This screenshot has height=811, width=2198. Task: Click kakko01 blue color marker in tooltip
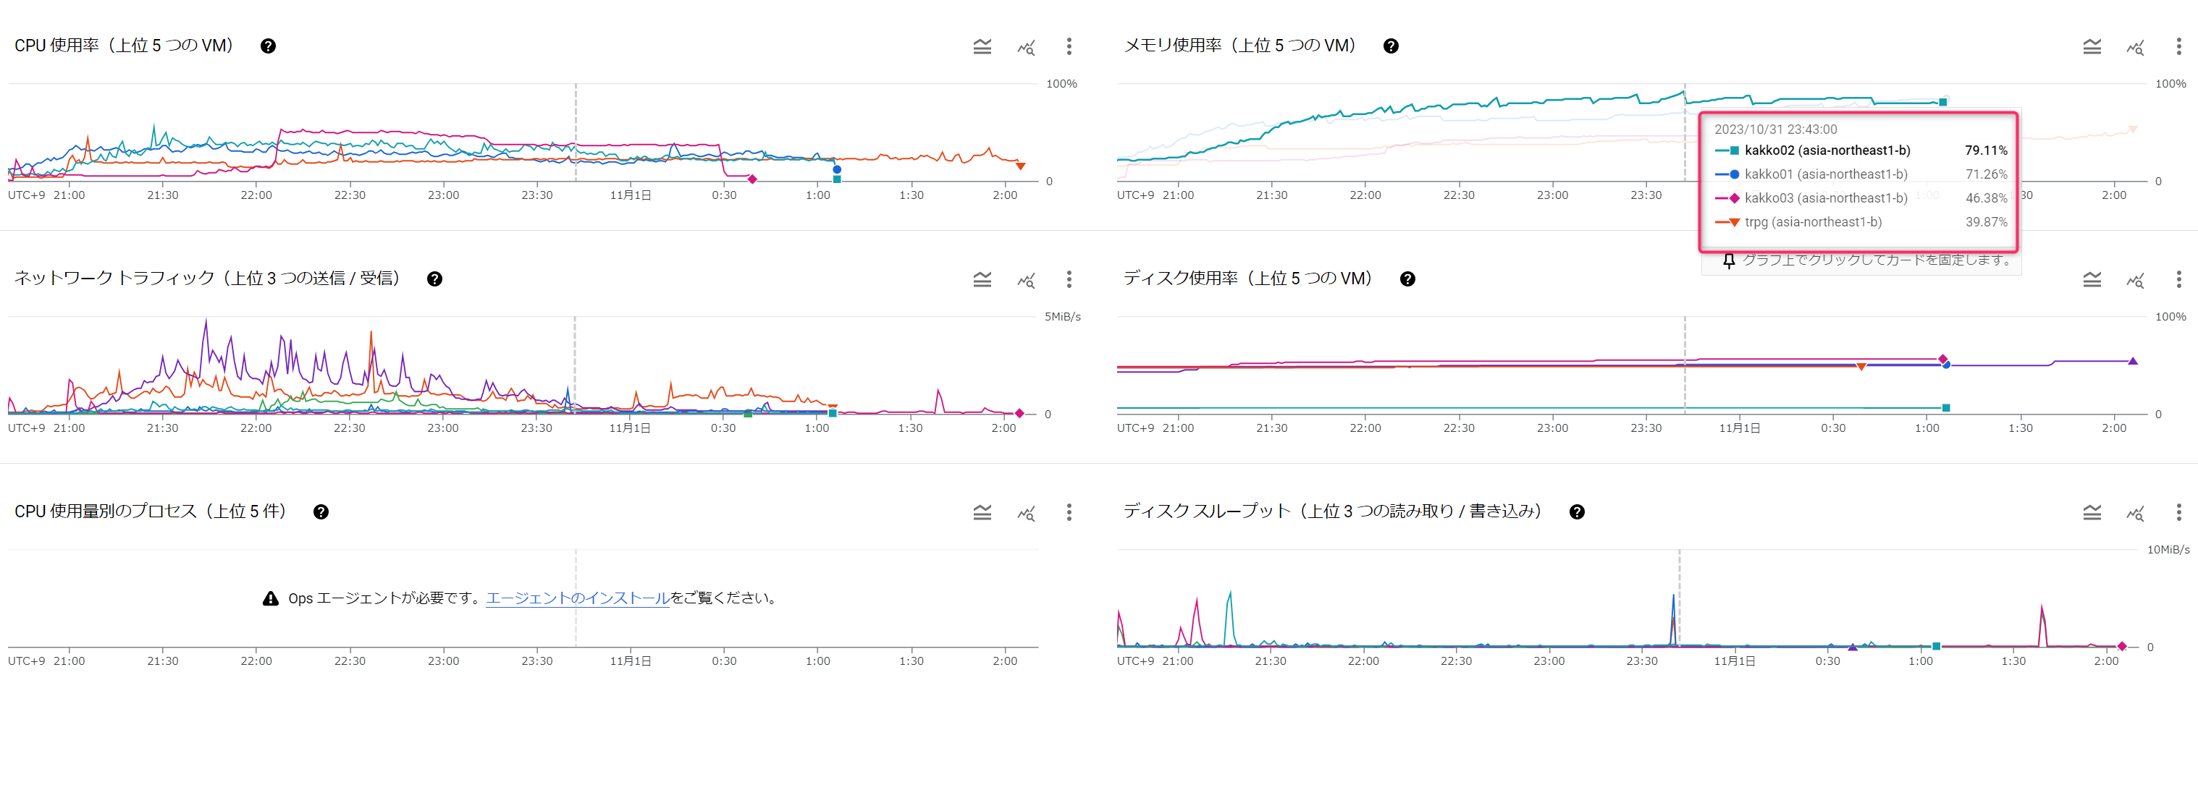coord(1733,174)
